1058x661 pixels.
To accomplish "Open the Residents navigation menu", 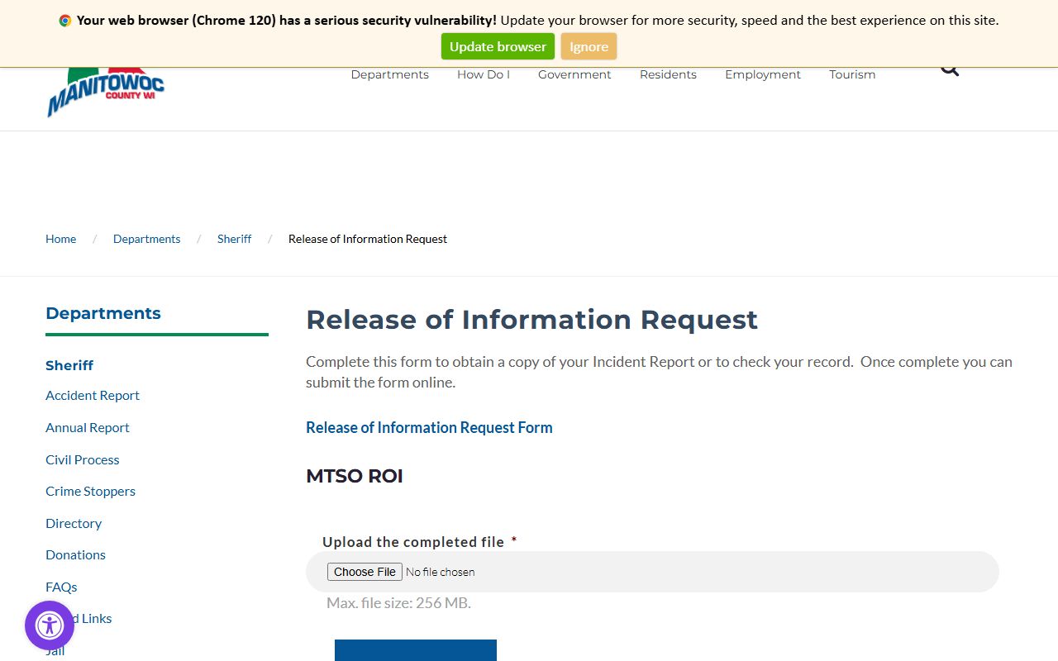I will tap(668, 74).
